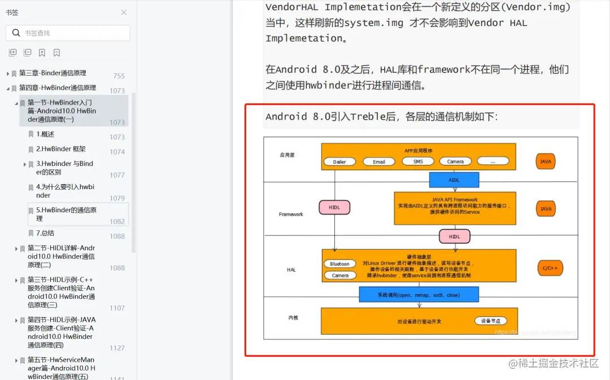
Task: Switch to the 书签 panel header
Action: [x=14, y=12]
